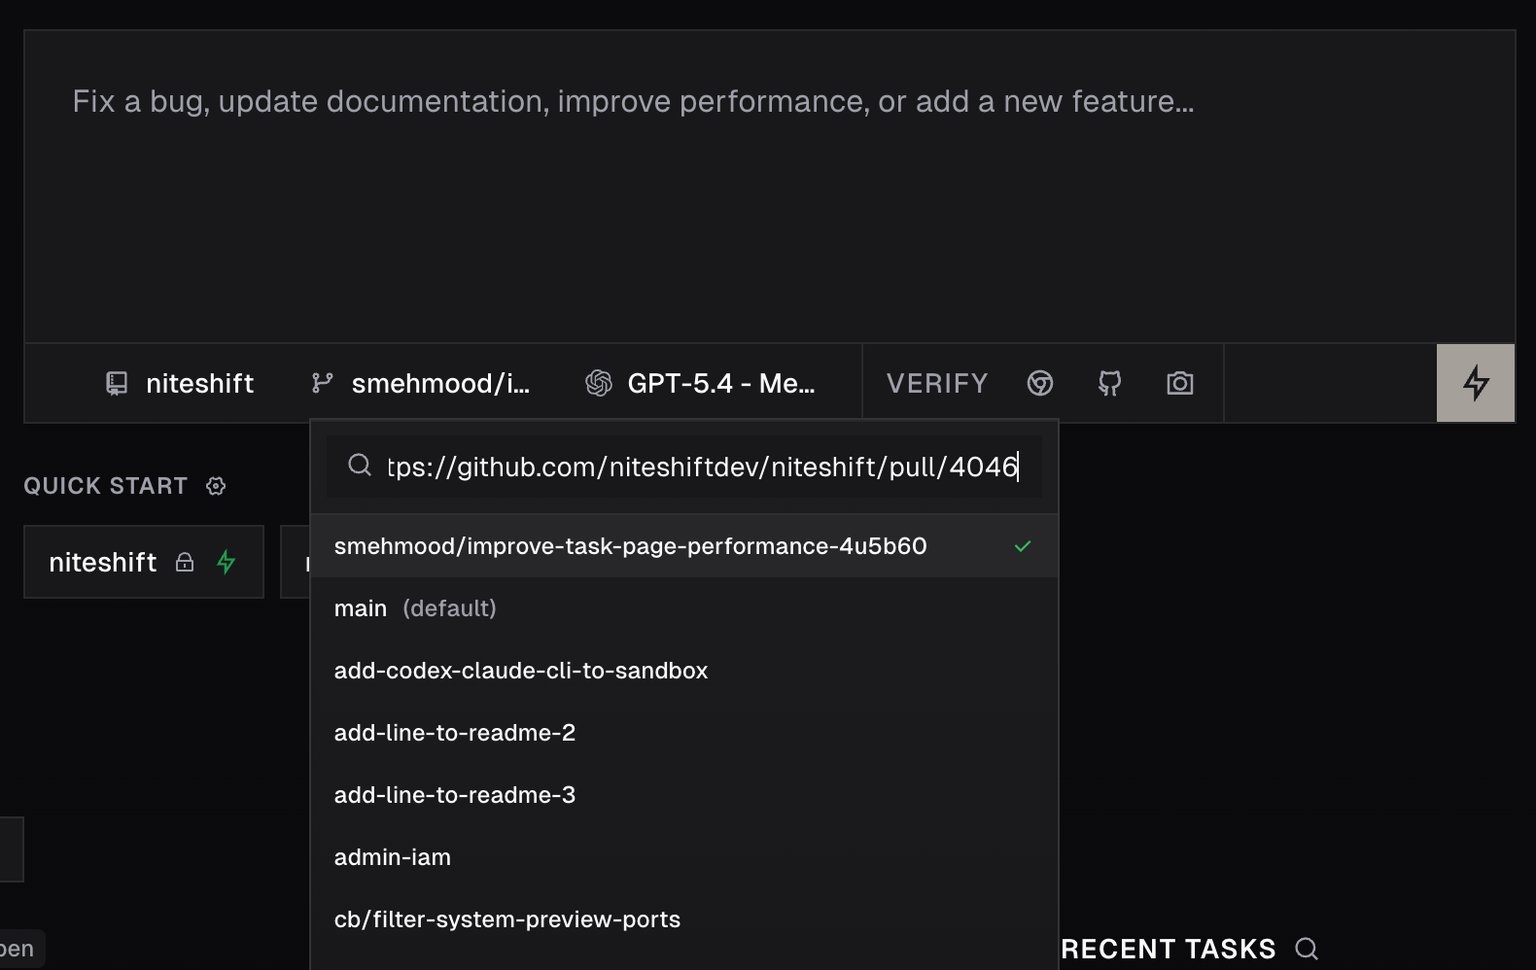
Task: Open the smehmood branch selector
Action: pyautogui.click(x=421, y=384)
